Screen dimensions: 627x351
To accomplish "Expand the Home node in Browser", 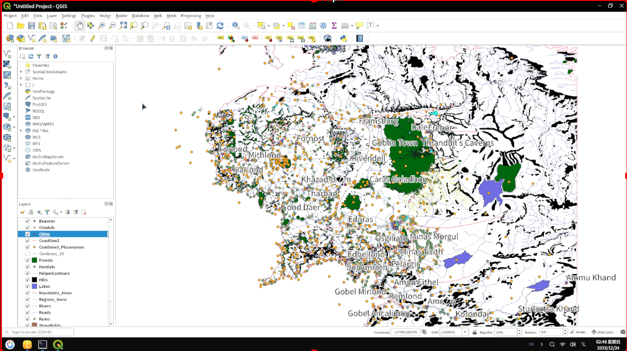I will pos(21,78).
